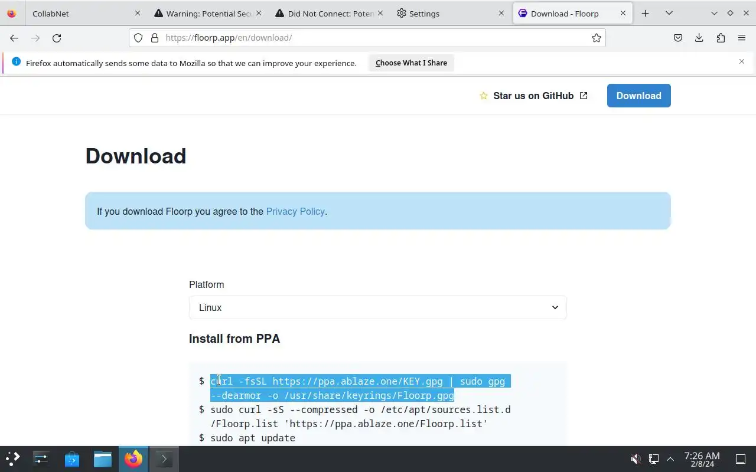Close the Settings tab
The width and height of the screenshot is (756, 472).
(501, 13)
